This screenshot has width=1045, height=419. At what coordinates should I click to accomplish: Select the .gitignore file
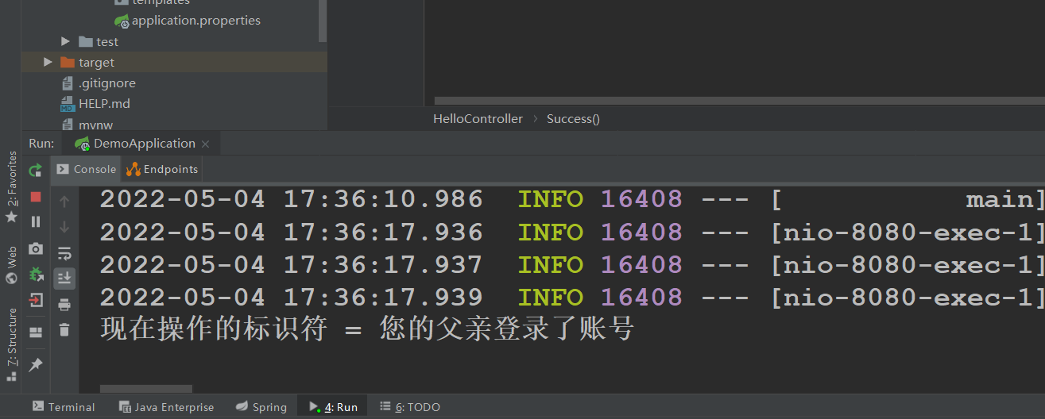click(98, 83)
